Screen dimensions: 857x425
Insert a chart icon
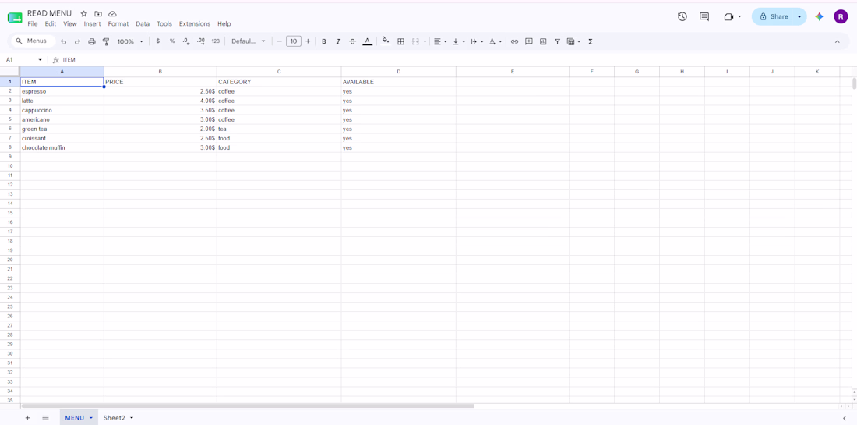point(543,41)
